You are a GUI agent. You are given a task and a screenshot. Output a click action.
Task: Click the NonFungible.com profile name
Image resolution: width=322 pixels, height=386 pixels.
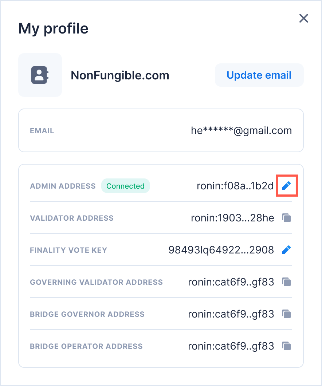click(120, 75)
